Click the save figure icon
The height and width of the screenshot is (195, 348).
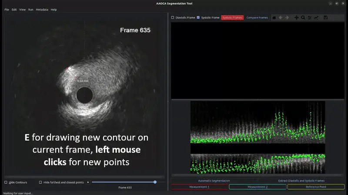pos(326,18)
